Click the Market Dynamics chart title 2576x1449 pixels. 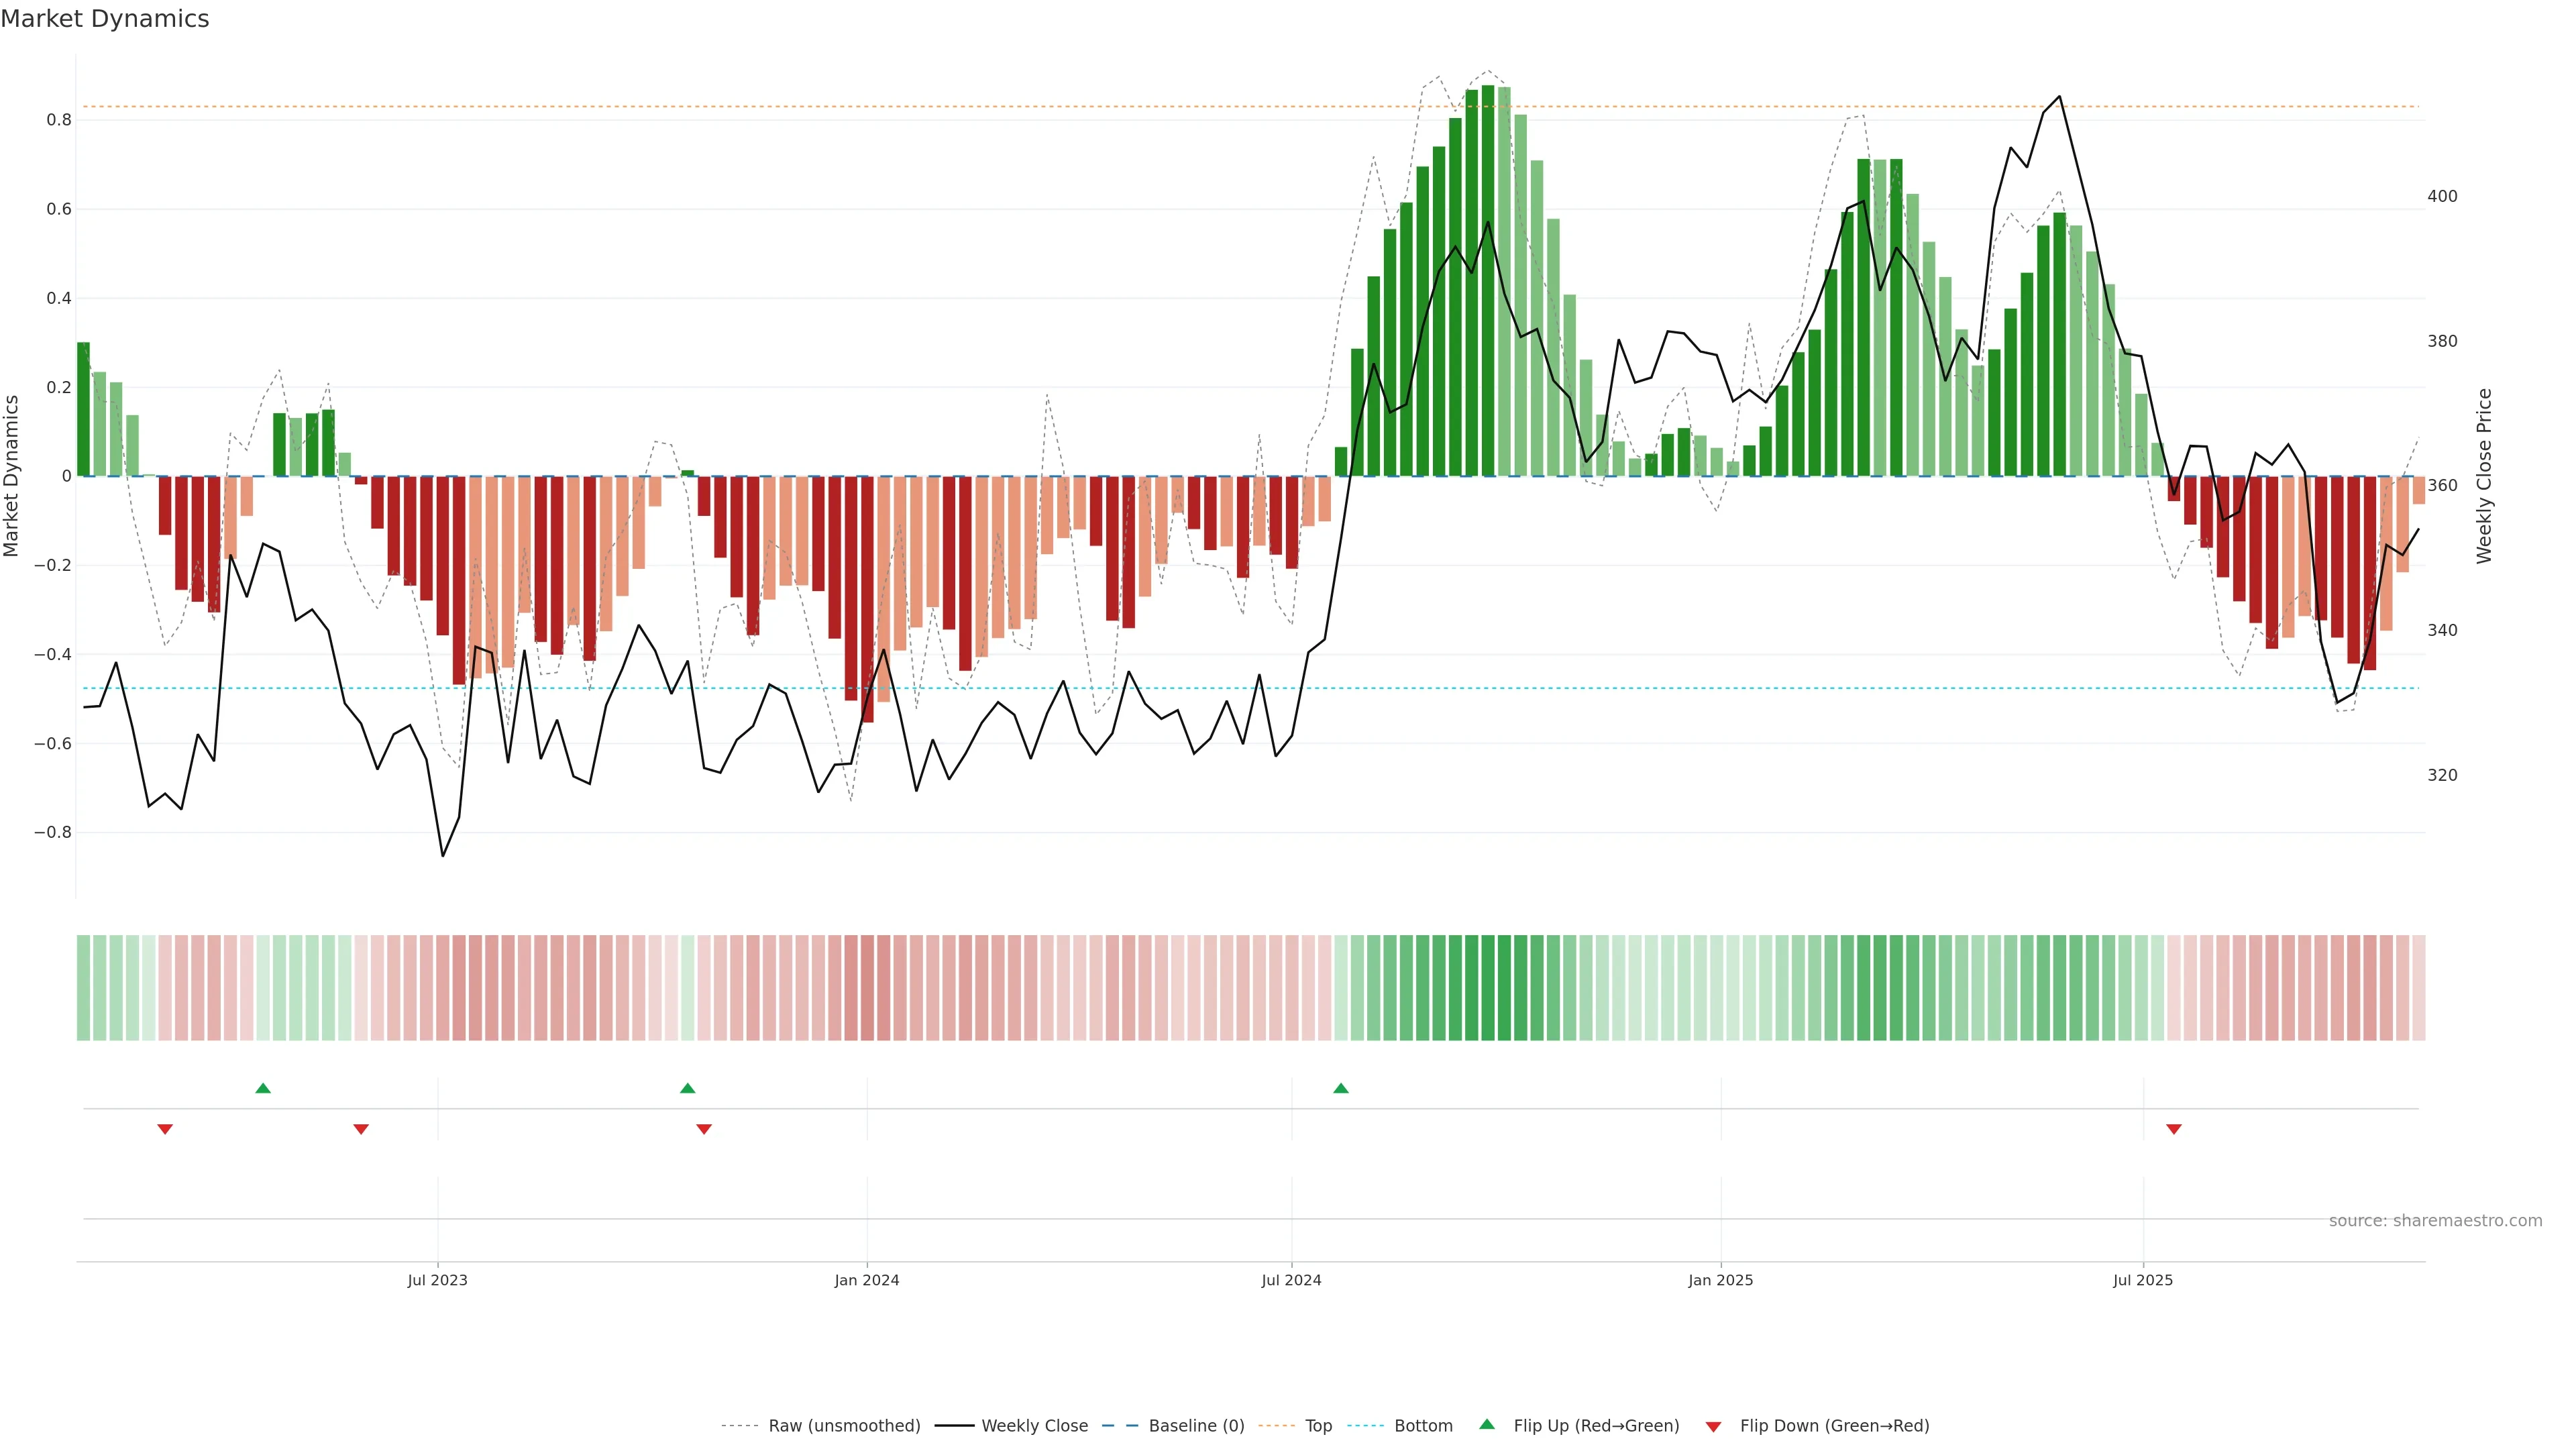(x=105, y=19)
